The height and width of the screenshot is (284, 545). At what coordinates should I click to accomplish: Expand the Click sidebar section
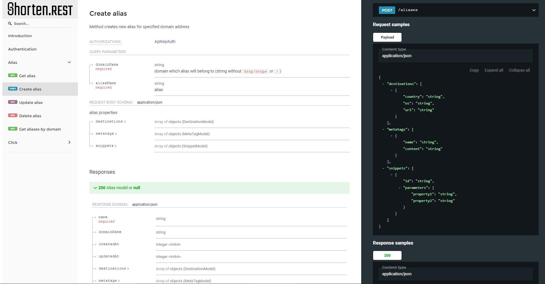69,142
